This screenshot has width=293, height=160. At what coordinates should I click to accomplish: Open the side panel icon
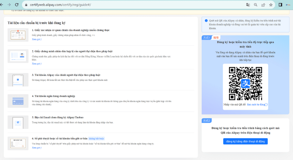280,5
